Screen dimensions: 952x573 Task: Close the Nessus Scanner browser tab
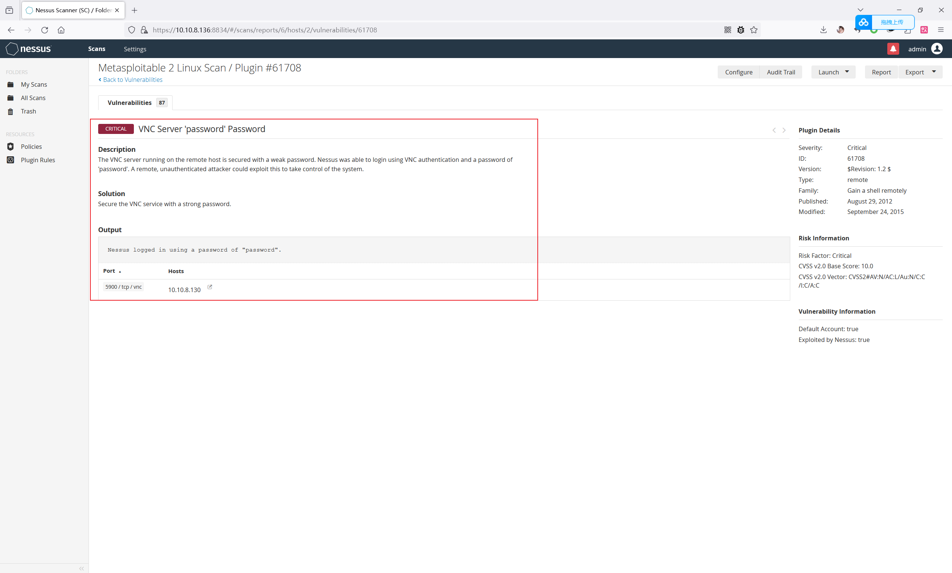tap(117, 10)
